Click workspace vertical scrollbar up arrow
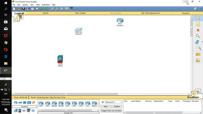Screen dimensions: 203x114 [x=191, y=17]
